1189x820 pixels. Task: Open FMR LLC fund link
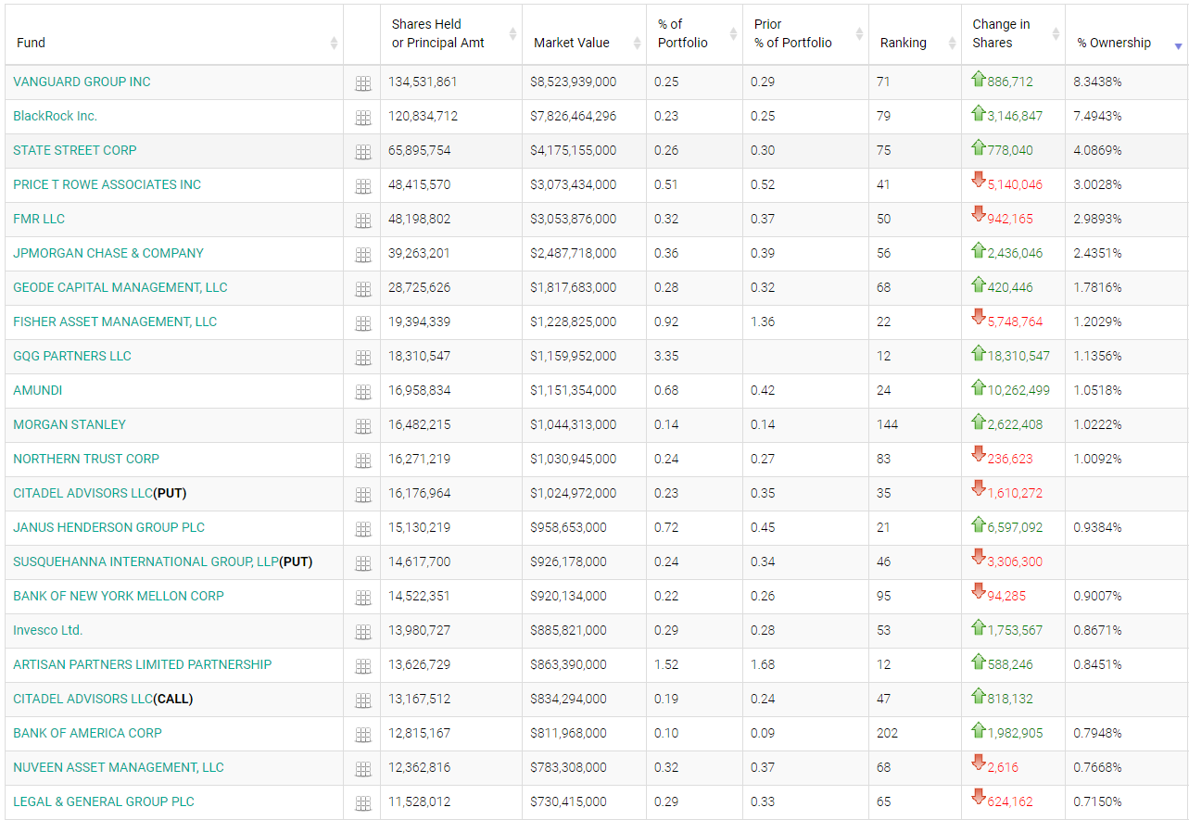click(39, 219)
